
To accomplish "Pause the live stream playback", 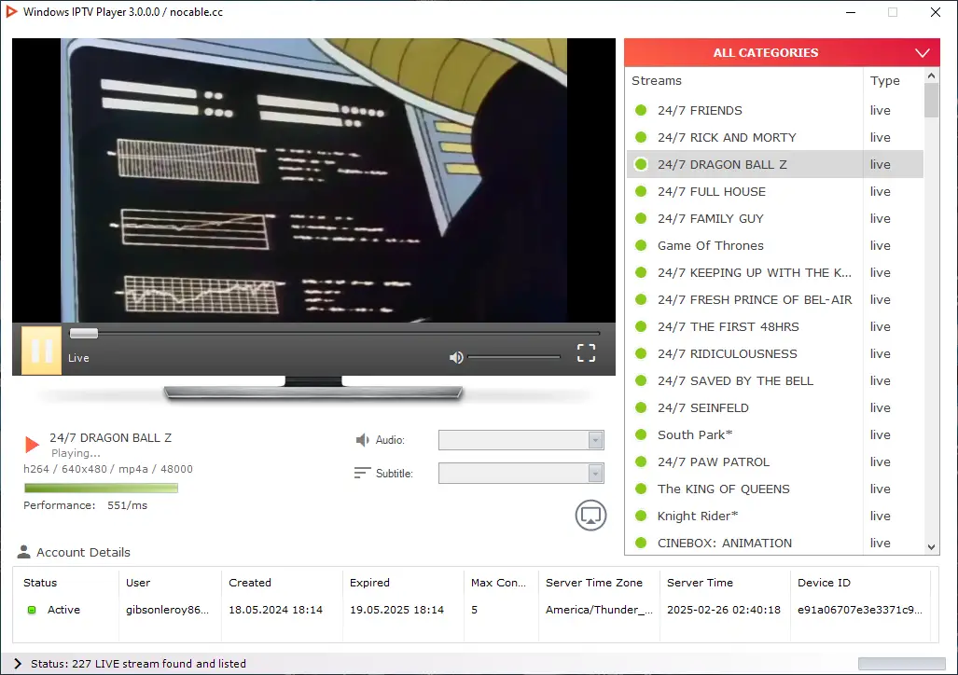I will pyautogui.click(x=42, y=351).
